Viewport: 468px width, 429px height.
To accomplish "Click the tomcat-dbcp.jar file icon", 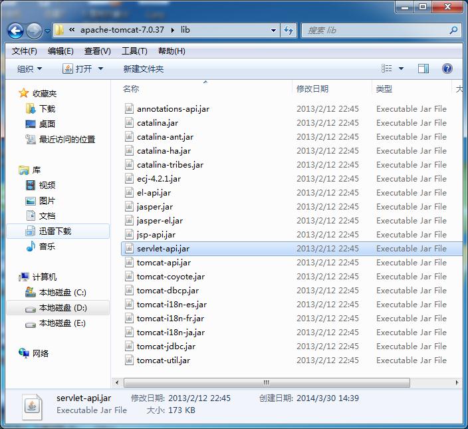I will click(129, 291).
